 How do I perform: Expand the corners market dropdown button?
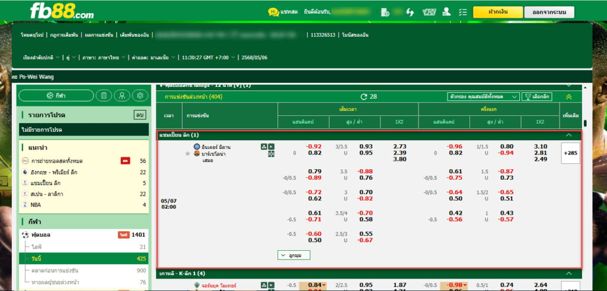(294, 256)
